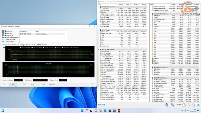Switch to Voltages tab

click(23, 45)
